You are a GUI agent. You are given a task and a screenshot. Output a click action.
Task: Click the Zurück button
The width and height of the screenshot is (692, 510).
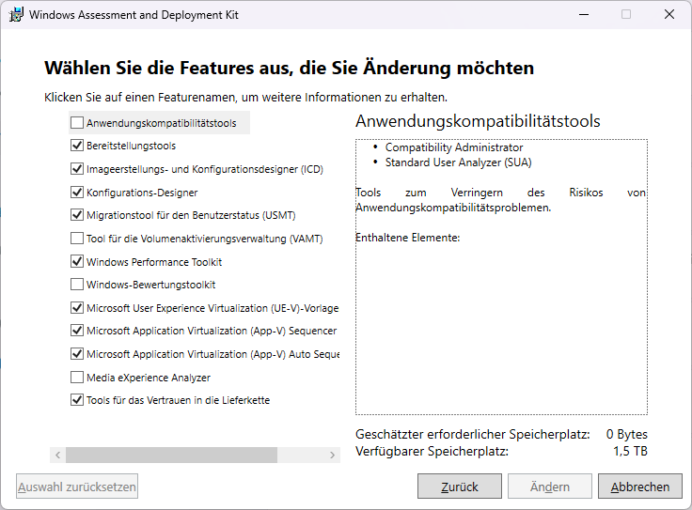(459, 487)
